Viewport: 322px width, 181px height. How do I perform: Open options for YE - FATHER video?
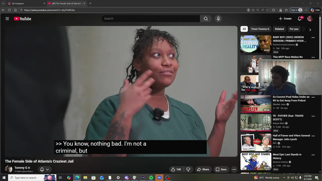coord(313,116)
